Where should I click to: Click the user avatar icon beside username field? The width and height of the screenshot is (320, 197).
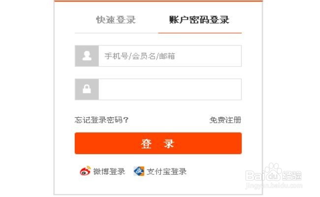[87, 56]
